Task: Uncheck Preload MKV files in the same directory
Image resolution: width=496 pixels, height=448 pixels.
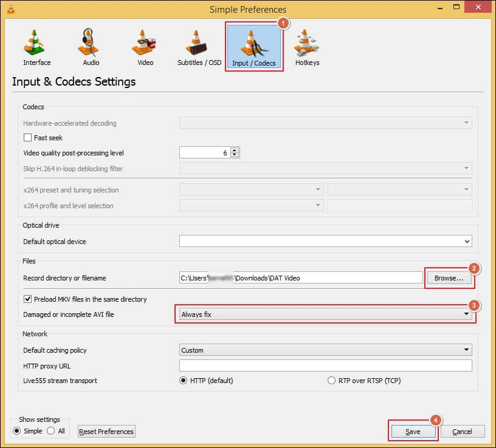Action: coord(27,299)
